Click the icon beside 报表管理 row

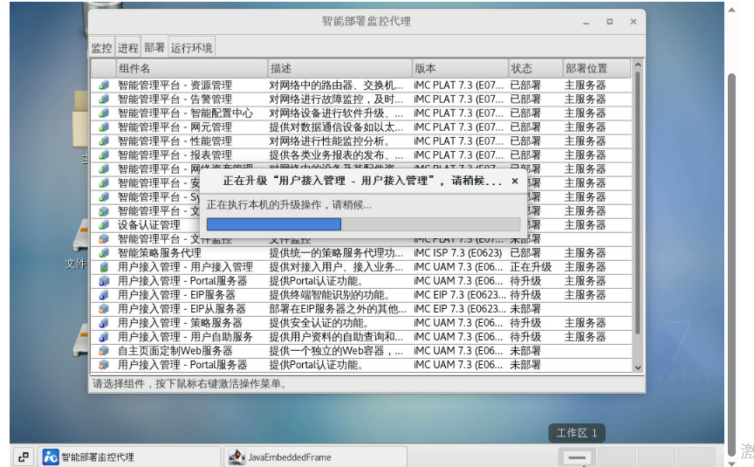[x=103, y=155]
